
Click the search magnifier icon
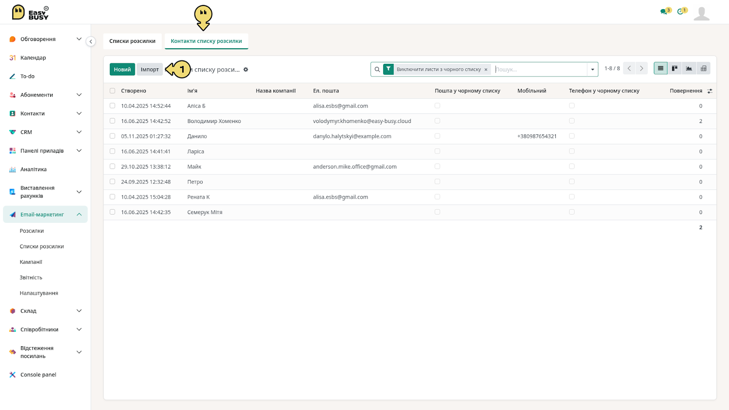377,69
